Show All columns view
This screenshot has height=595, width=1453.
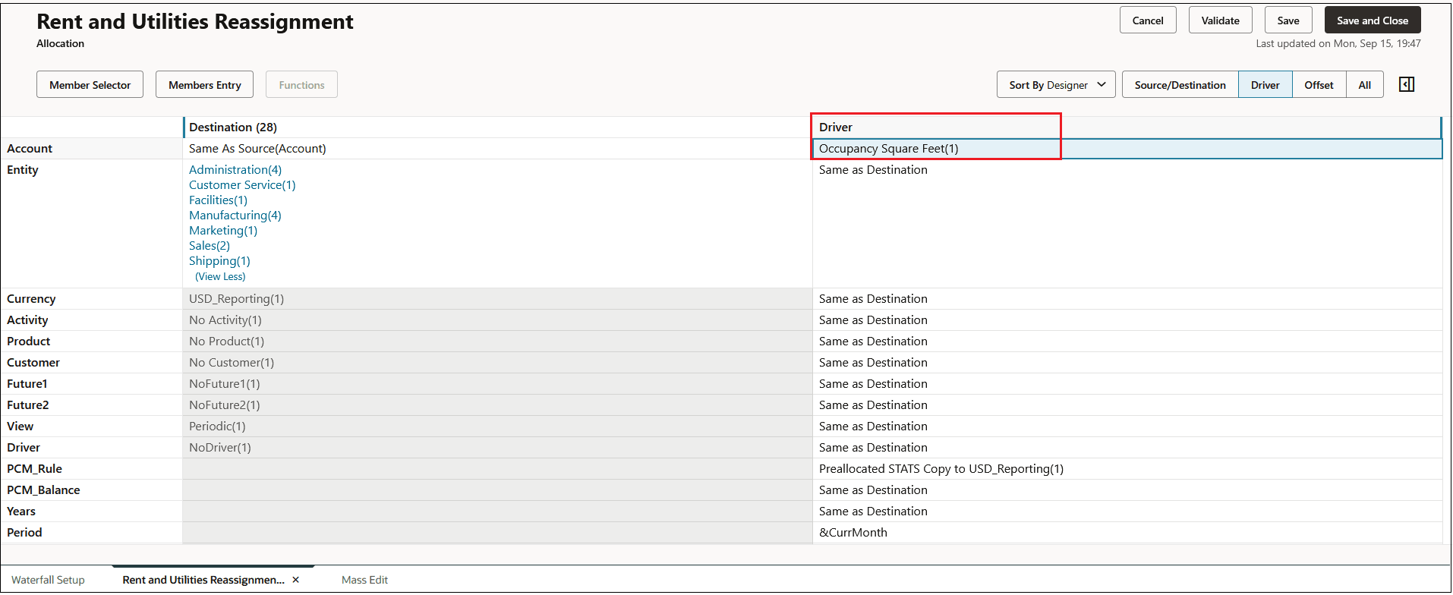[1364, 85]
